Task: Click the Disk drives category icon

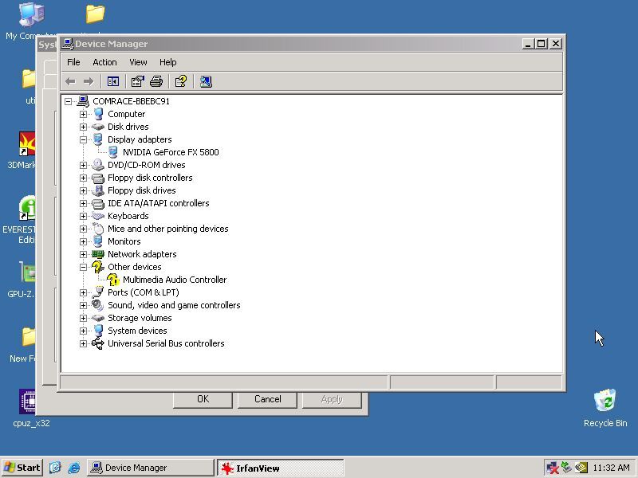Action: [98, 127]
